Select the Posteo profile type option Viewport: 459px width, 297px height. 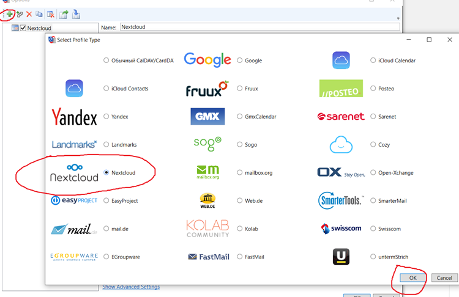click(x=373, y=89)
